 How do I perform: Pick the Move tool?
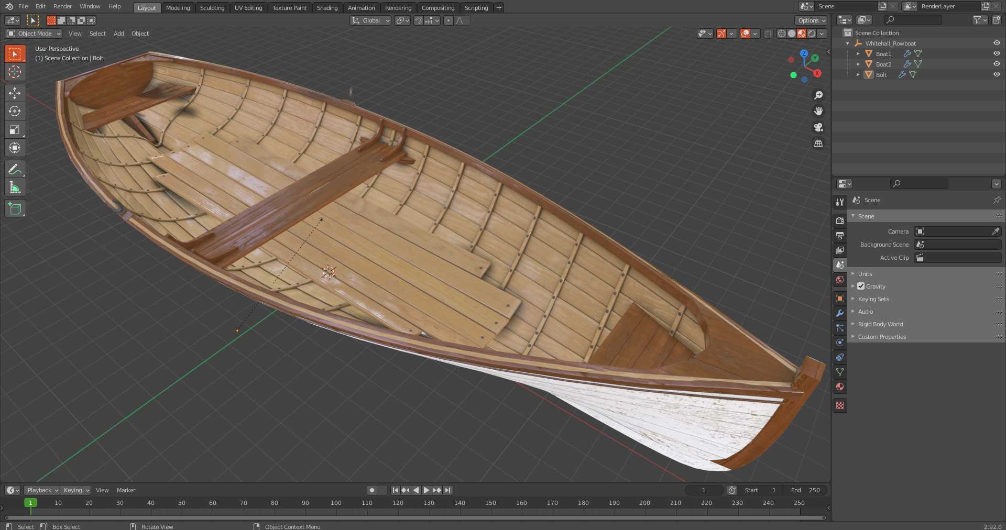[15, 93]
